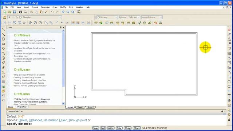Select the Spline tool in the left toolbar
The height and width of the screenshot is (131, 233).
point(3,77)
